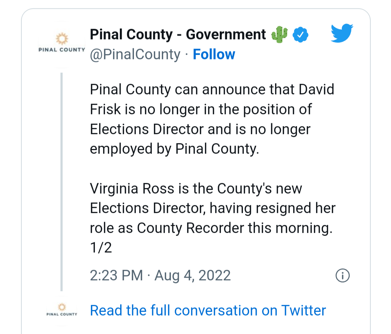Click the line employed by Pinal County
This screenshot has width=391, height=334.
pos(175,149)
